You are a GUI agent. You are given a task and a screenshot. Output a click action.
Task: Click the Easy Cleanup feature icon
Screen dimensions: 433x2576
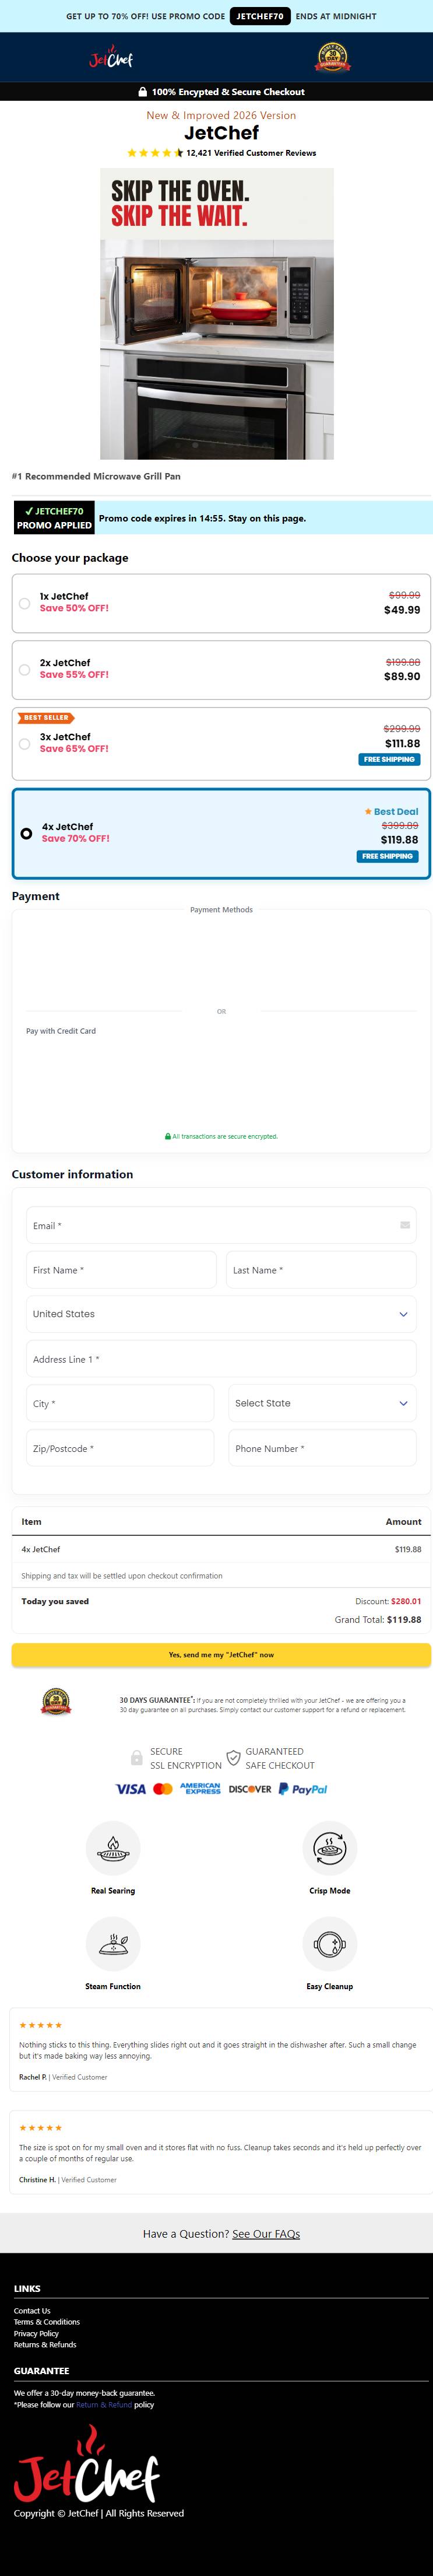(329, 1943)
